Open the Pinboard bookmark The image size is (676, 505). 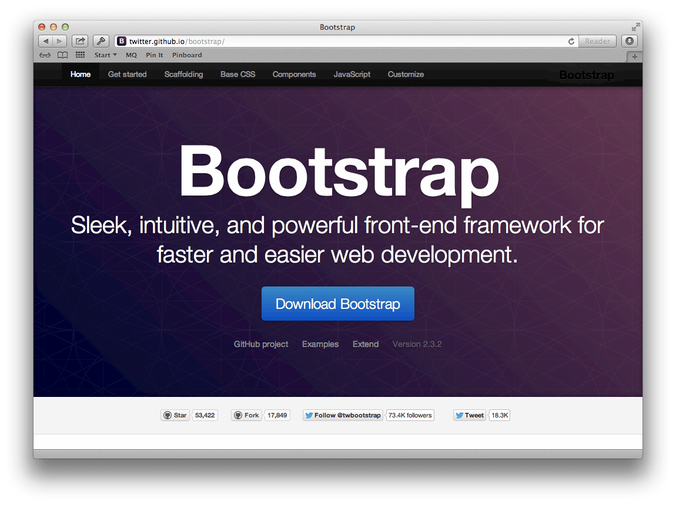coord(187,55)
